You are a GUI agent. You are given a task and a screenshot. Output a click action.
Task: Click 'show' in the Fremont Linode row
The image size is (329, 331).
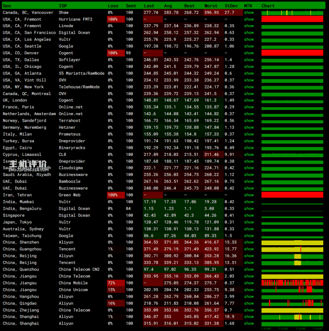[x=249, y=26]
